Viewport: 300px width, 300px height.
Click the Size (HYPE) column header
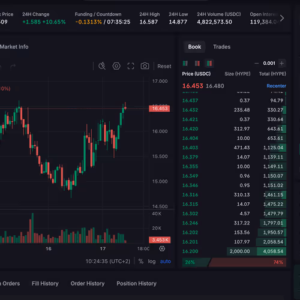tap(238, 74)
